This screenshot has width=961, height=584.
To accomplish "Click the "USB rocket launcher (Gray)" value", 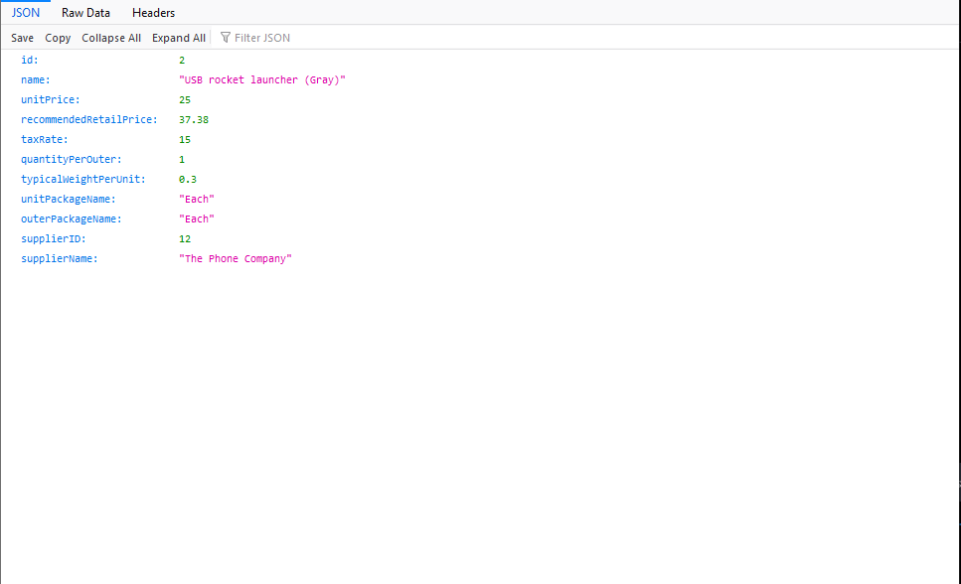I will [262, 79].
